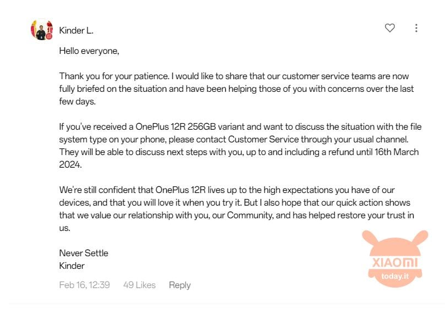The image size is (445, 309).
Task: Click the "Hello everyone," greeting line
Action: (89, 51)
